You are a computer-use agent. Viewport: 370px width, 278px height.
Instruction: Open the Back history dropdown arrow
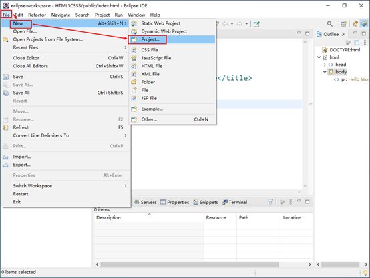pyautogui.click(x=232, y=24)
